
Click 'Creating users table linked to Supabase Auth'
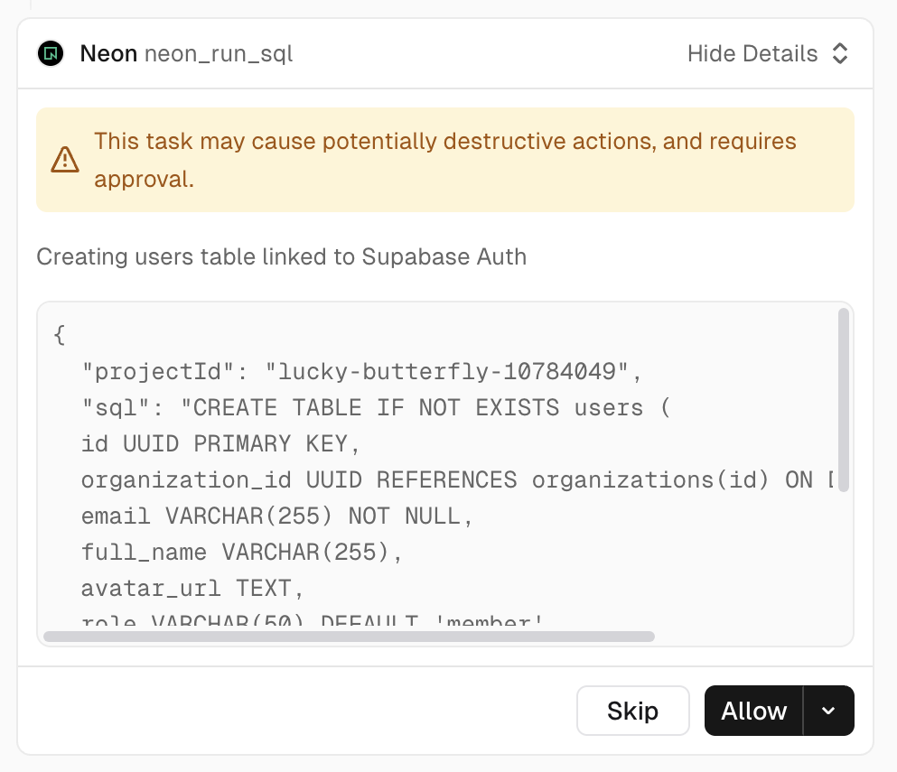282,256
